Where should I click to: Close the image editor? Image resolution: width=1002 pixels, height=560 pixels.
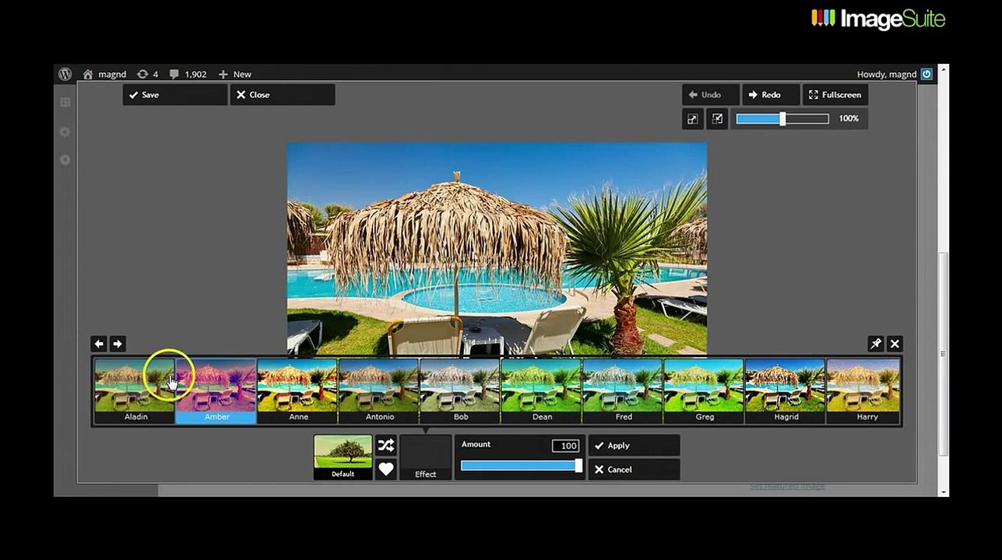click(x=283, y=95)
